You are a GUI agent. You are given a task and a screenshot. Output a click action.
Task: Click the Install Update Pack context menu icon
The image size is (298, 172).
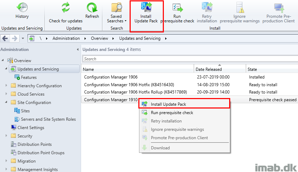click(145, 104)
